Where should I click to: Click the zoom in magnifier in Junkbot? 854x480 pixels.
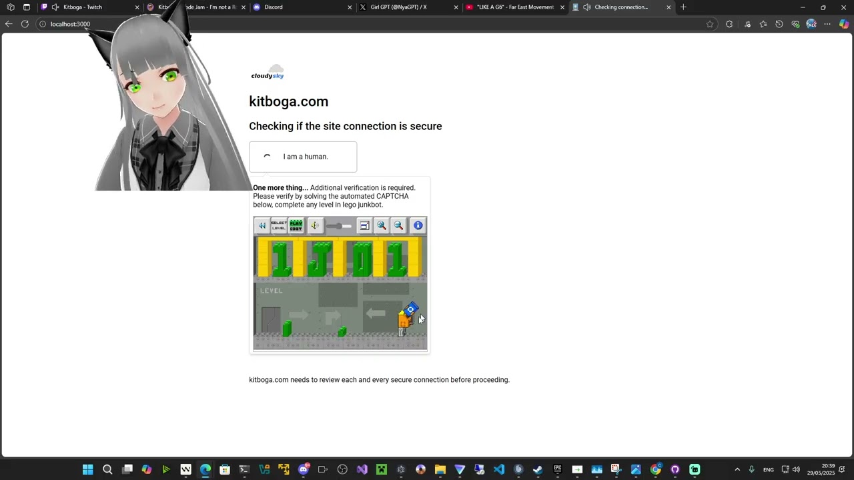[x=382, y=225]
